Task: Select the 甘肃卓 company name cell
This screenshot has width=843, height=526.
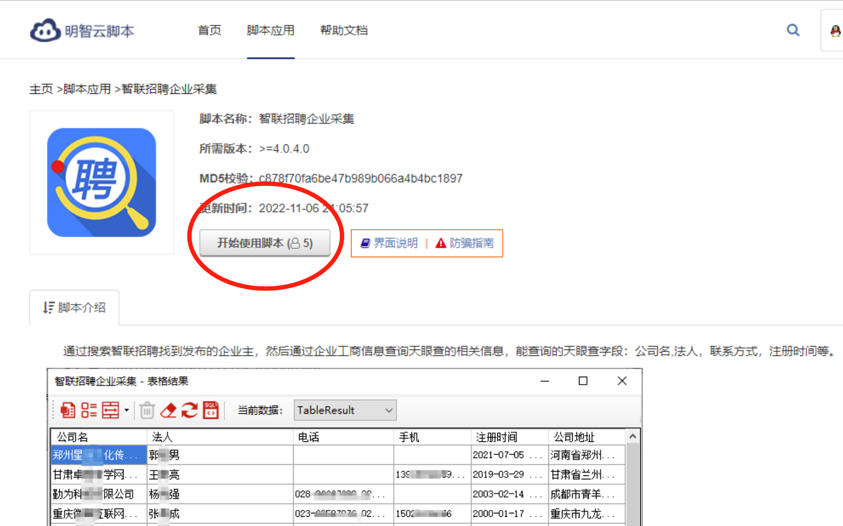Action: coord(99,474)
